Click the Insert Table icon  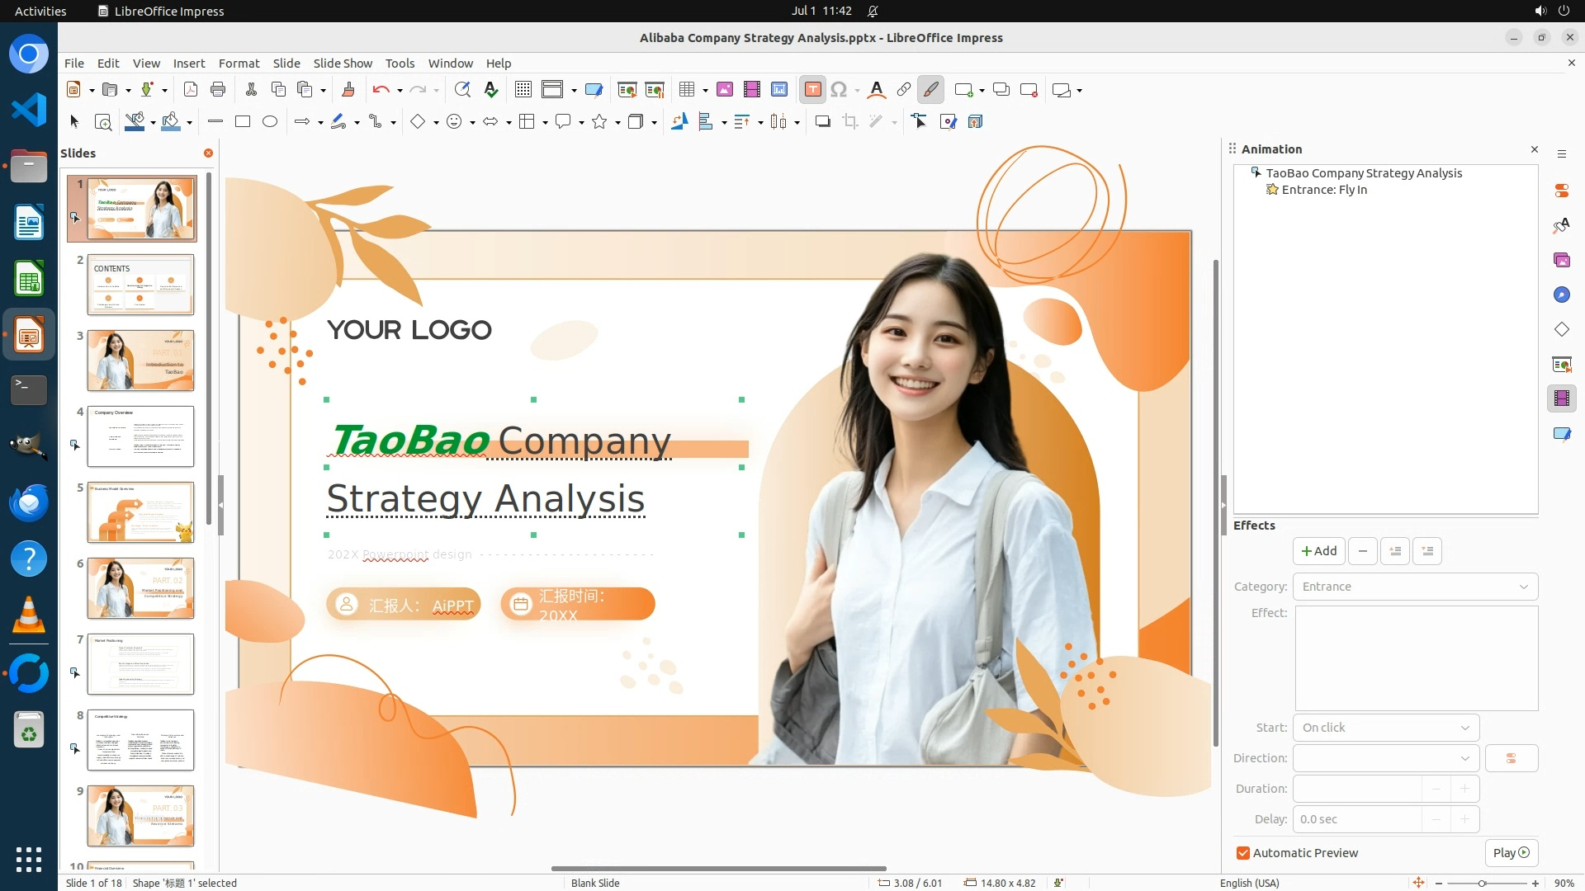[686, 90]
